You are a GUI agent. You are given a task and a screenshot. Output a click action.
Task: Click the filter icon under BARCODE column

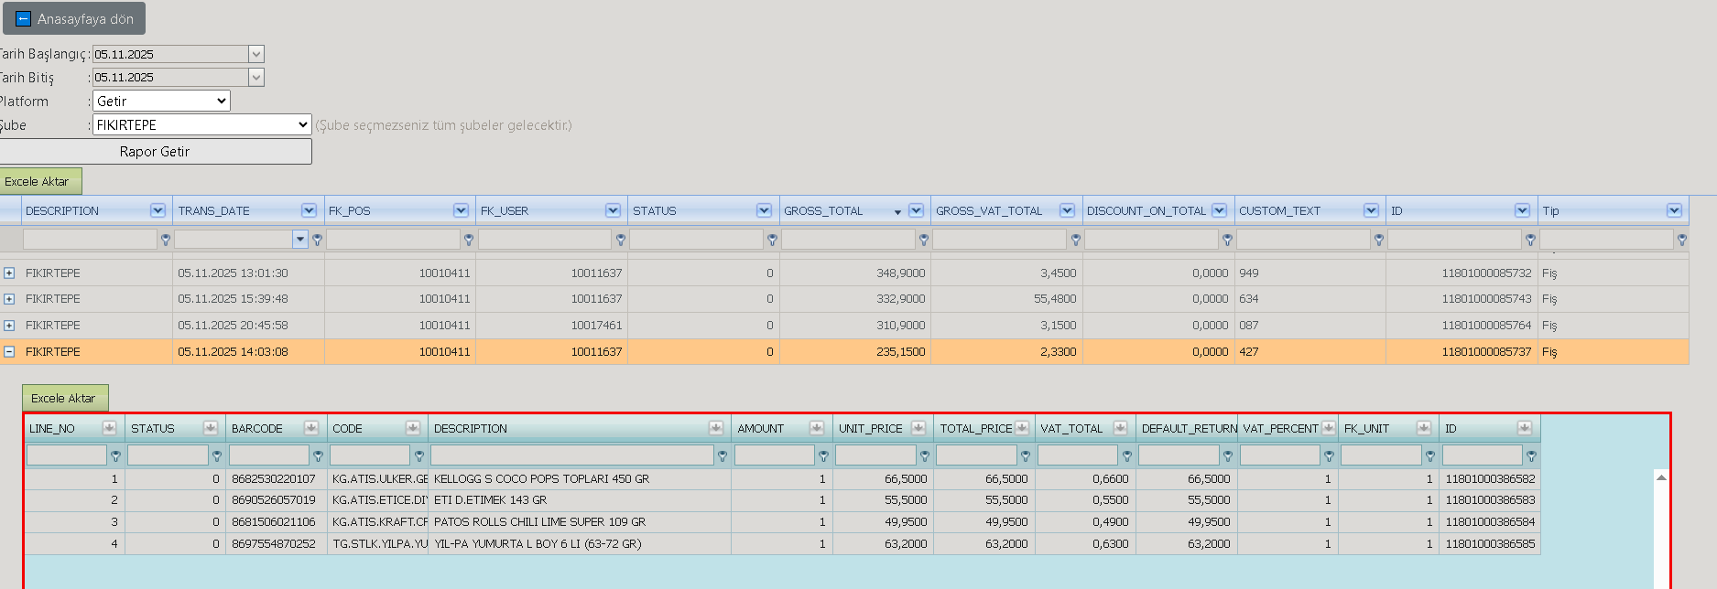coord(318,455)
